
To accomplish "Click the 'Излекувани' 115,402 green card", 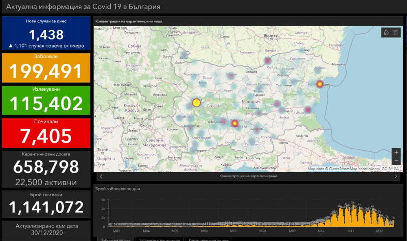I will [46, 100].
